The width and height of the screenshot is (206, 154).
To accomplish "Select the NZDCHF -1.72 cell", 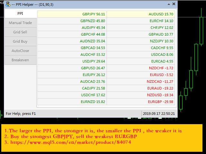I will [141, 68].
